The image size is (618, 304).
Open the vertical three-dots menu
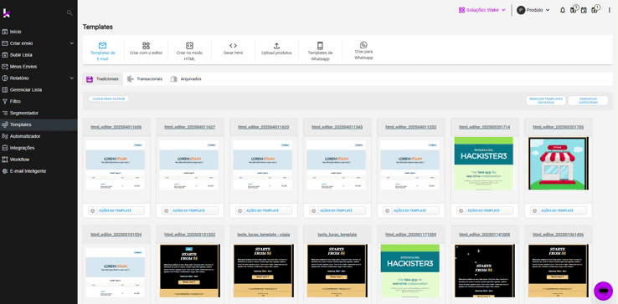click(610, 10)
